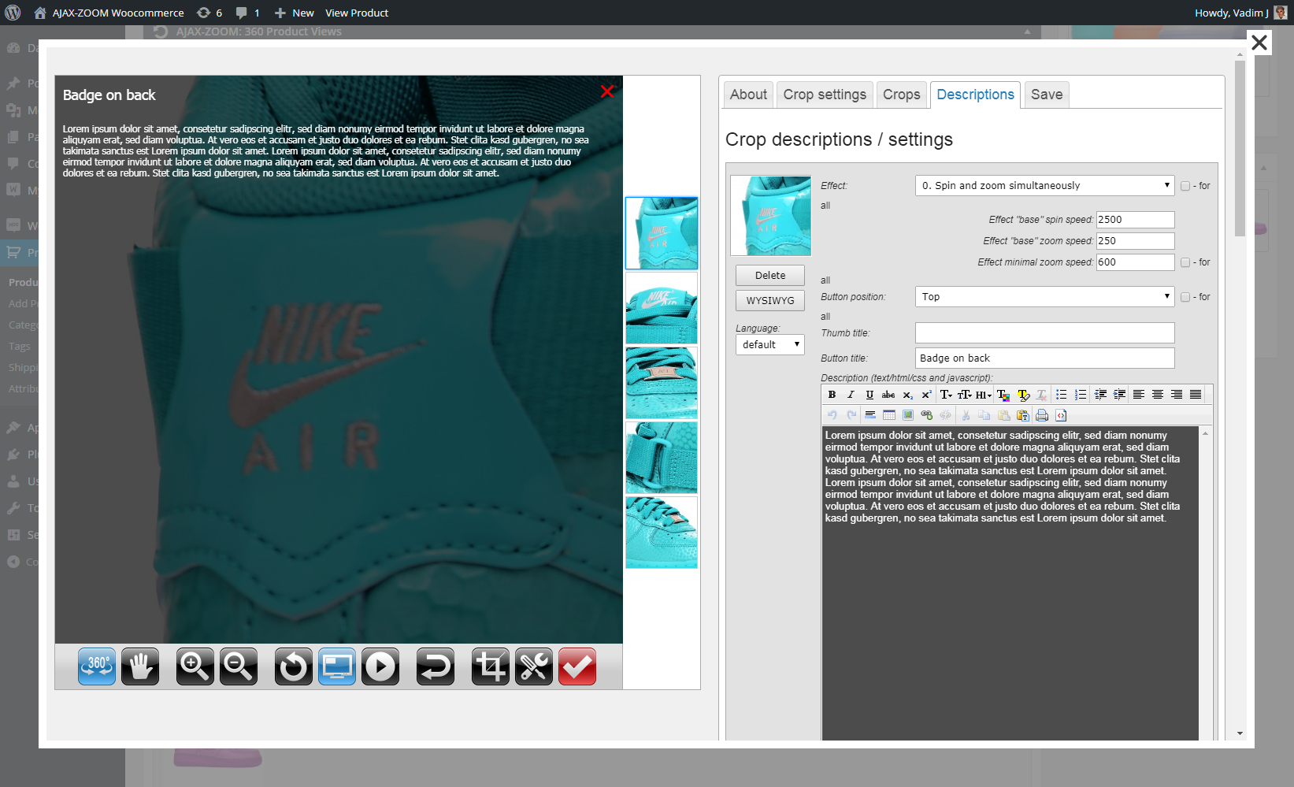This screenshot has width=1294, height=787.
Task: Open the settings tools icon
Action: [534, 666]
